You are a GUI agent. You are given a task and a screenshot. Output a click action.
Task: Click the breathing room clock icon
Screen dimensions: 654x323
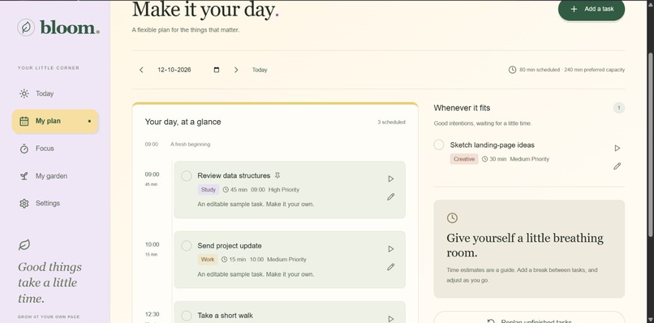(452, 217)
